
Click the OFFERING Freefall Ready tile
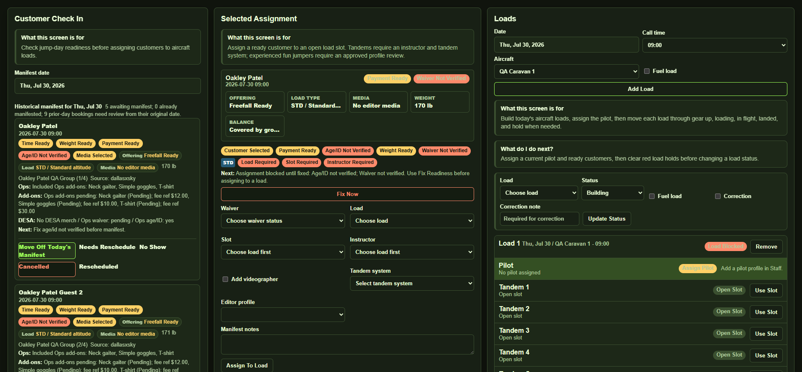point(255,102)
